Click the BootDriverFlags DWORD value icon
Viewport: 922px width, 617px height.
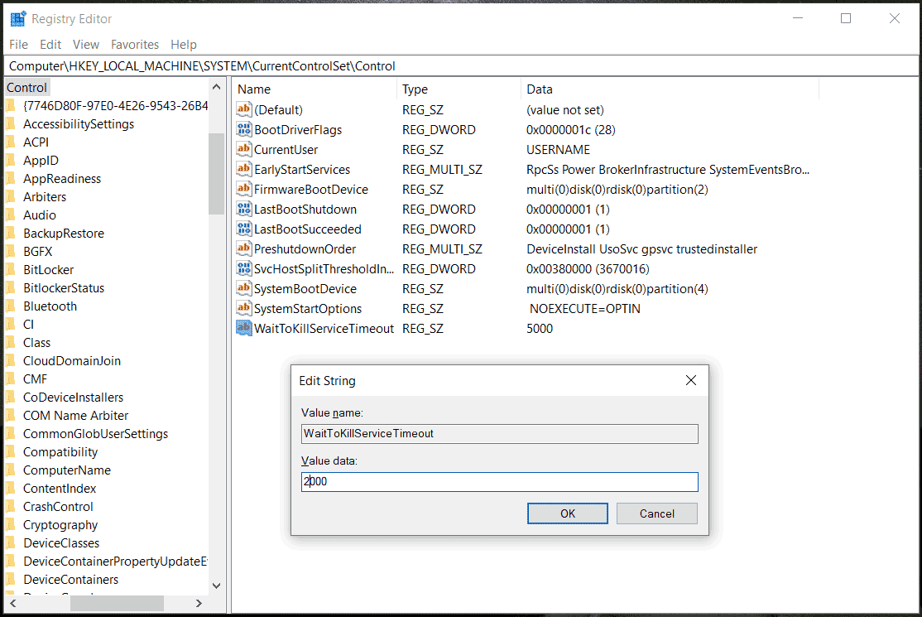click(x=243, y=130)
